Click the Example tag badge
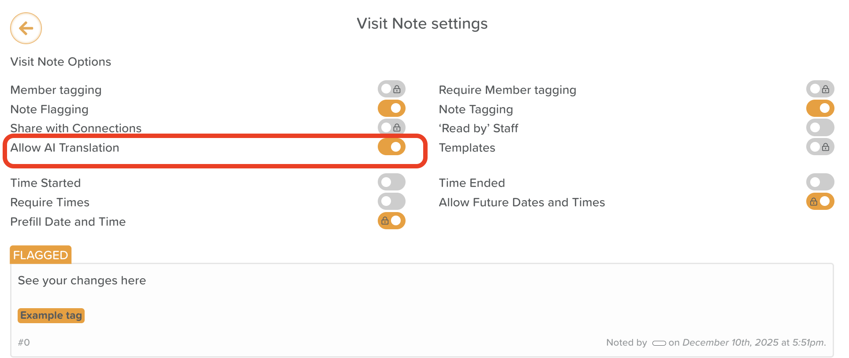The height and width of the screenshot is (358, 849). (x=51, y=316)
